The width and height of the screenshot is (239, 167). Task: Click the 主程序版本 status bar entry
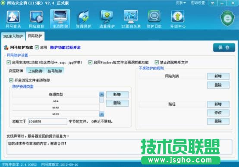click(19, 164)
